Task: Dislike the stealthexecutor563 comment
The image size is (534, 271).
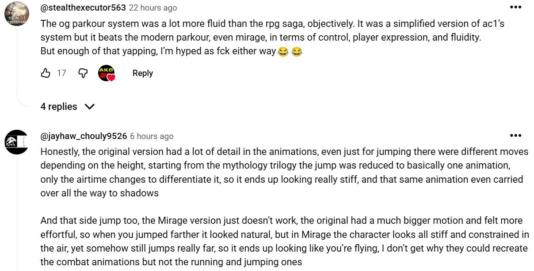Action: [83, 73]
